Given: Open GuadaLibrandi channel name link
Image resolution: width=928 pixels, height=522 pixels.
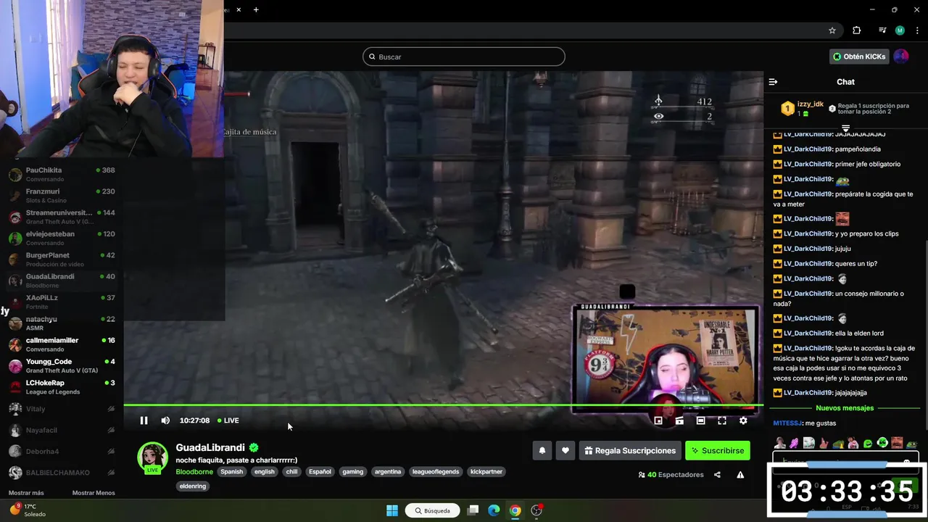Looking at the screenshot, I should 210,448.
